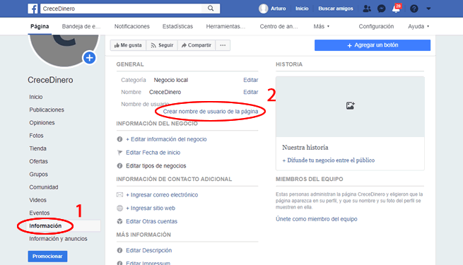This screenshot has width=463, height=265.
Task: Open the Centro de anuncios tab
Action: 279,26
